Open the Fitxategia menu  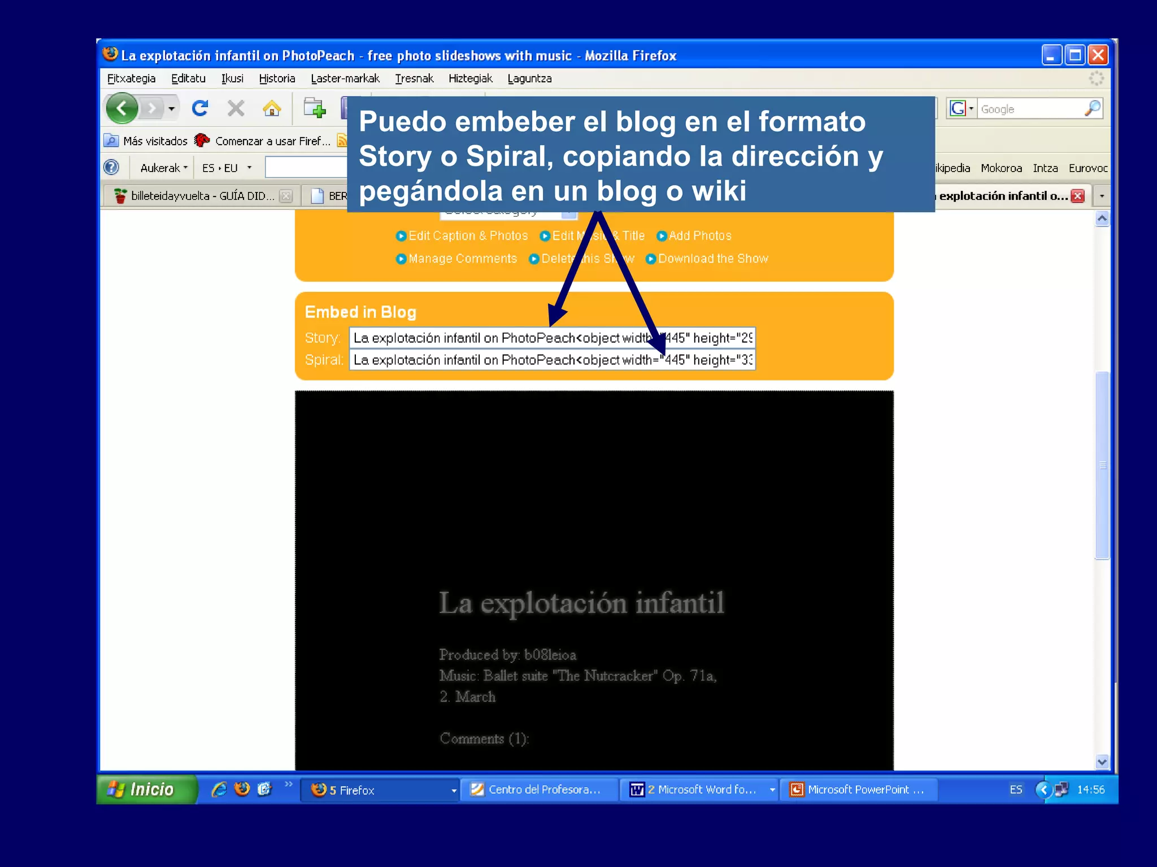click(132, 78)
